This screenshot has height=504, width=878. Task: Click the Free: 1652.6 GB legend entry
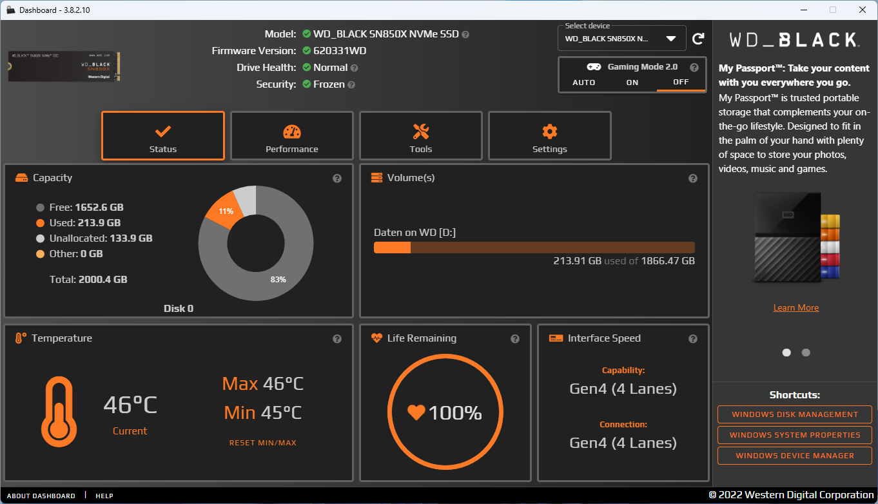point(80,208)
